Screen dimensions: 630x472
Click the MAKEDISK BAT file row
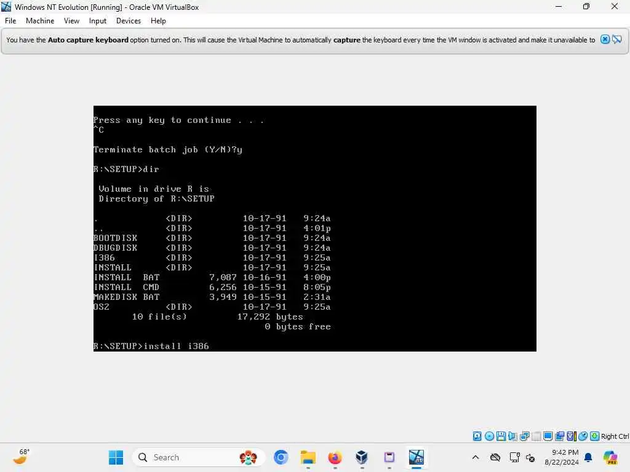click(x=212, y=297)
